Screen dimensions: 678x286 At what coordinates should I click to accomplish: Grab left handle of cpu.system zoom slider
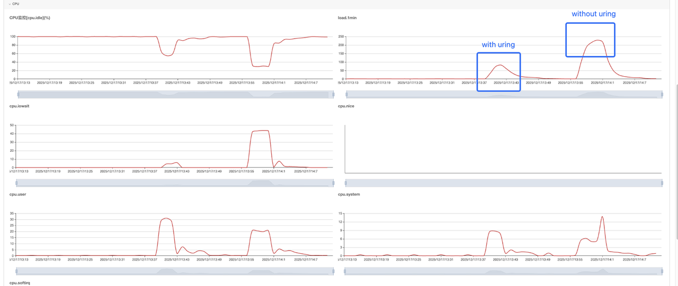click(345, 271)
